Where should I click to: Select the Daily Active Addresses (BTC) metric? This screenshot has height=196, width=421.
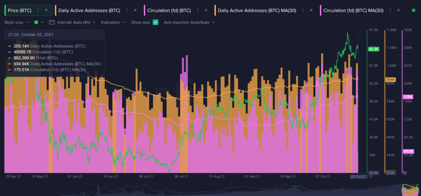pos(89,10)
